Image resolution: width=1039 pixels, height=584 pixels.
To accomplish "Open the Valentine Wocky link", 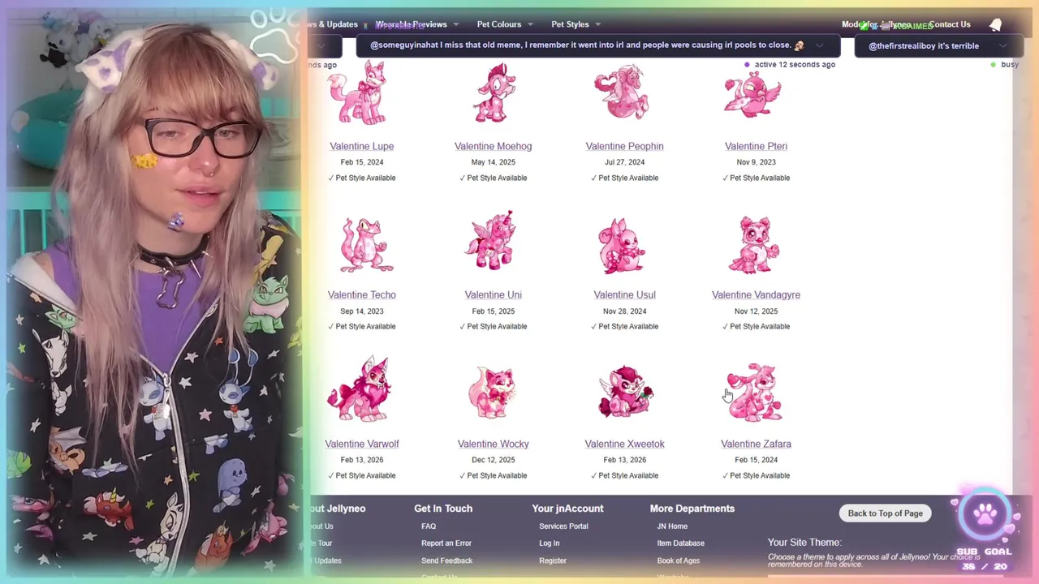I will (x=493, y=444).
